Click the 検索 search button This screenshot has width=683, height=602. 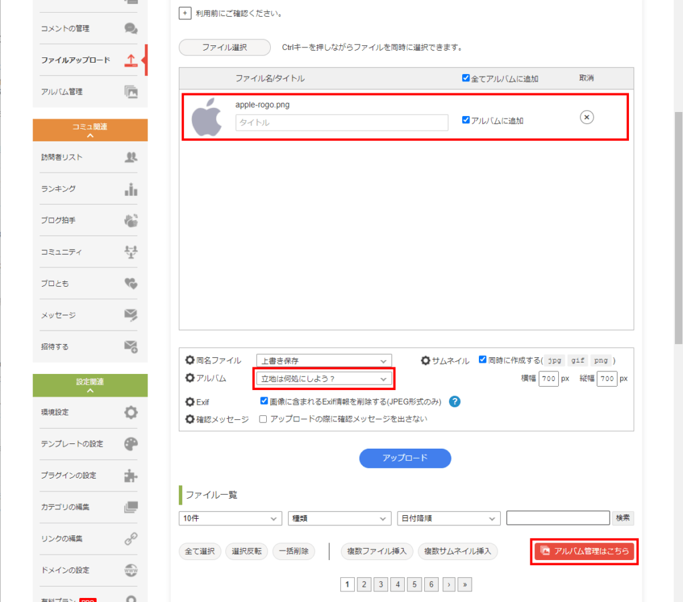623,517
